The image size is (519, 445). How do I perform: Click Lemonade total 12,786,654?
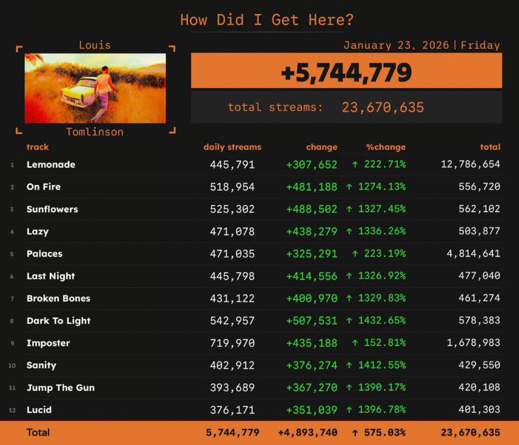(471, 165)
